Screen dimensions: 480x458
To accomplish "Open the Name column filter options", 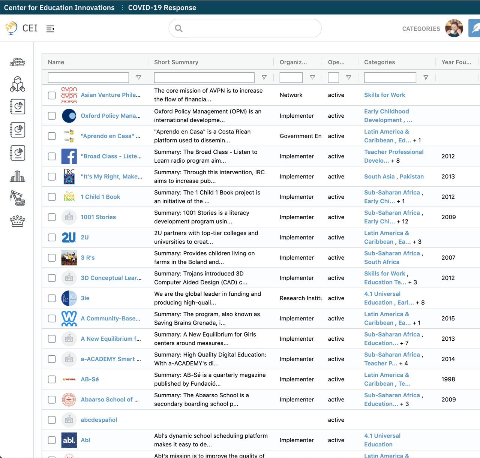I will point(139,78).
